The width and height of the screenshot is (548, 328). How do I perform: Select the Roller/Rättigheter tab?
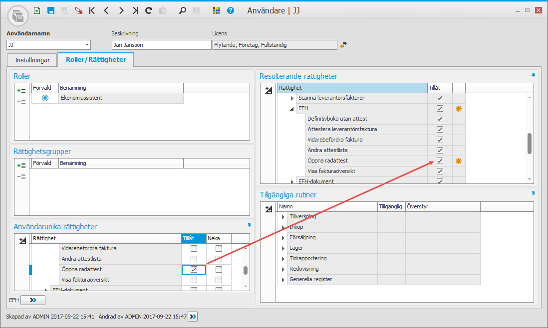(96, 60)
